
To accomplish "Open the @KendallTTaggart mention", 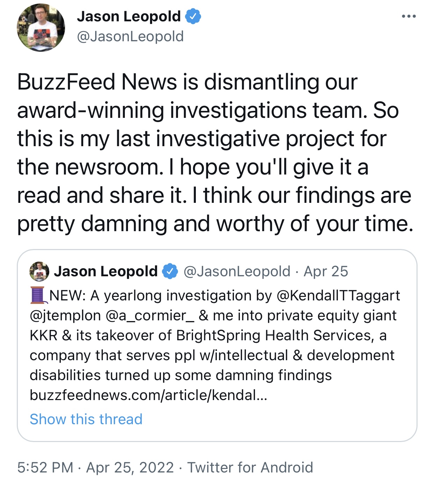I will pyautogui.click(x=338, y=296).
